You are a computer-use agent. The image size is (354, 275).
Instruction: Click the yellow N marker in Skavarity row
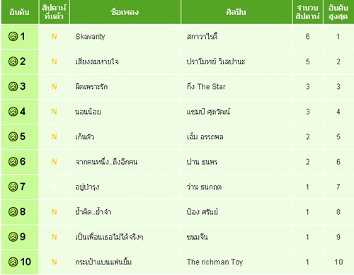click(54, 37)
